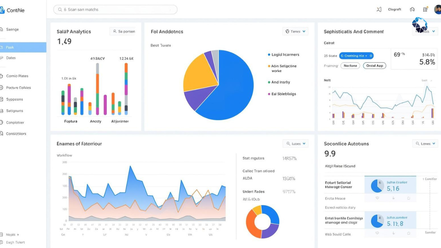Click the Clograft link in header
Image resolution: width=441 pixels, height=248 pixels.
[395, 10]
